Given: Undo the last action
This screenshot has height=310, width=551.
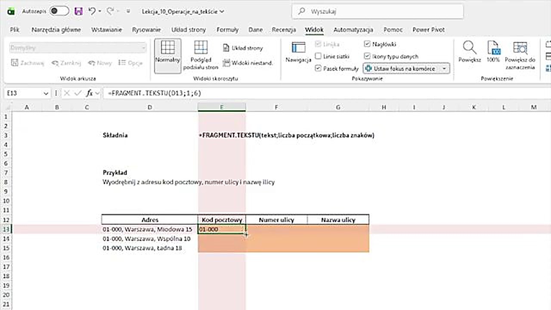Looking at the screenshot, I should (92, 12).
